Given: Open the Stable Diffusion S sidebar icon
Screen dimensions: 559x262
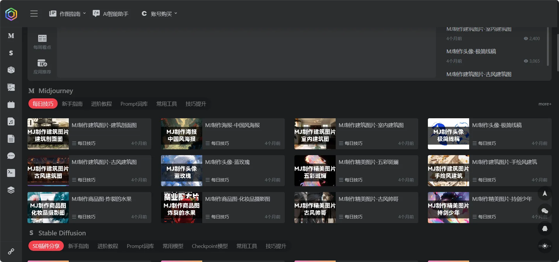Looking at the screenshot, I should pyautogui.click(x=11, y=53).
